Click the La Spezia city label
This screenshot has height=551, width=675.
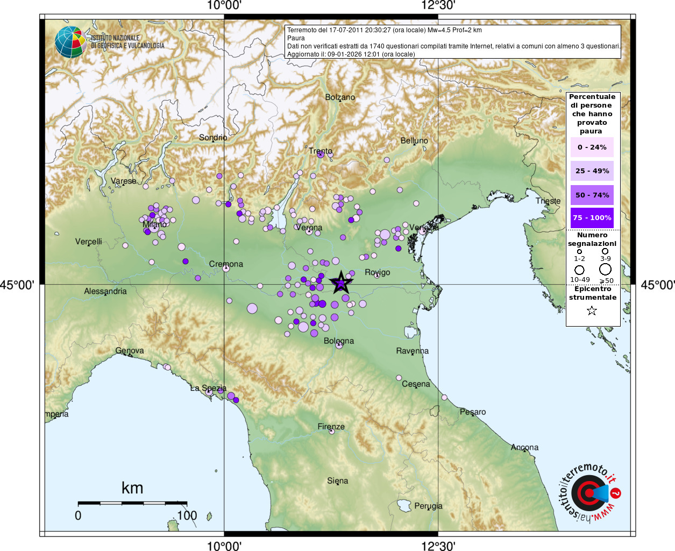208,388
